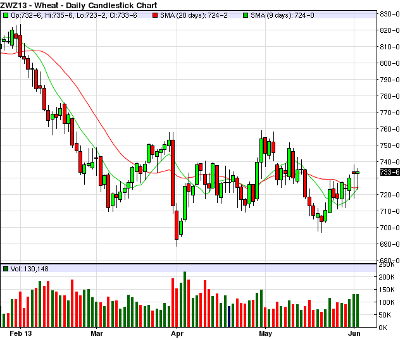This screenshot has height=339, width=405.
Task: Click the 760-0 price axis label
Action: pyautogui.click(x=390, y=129)
